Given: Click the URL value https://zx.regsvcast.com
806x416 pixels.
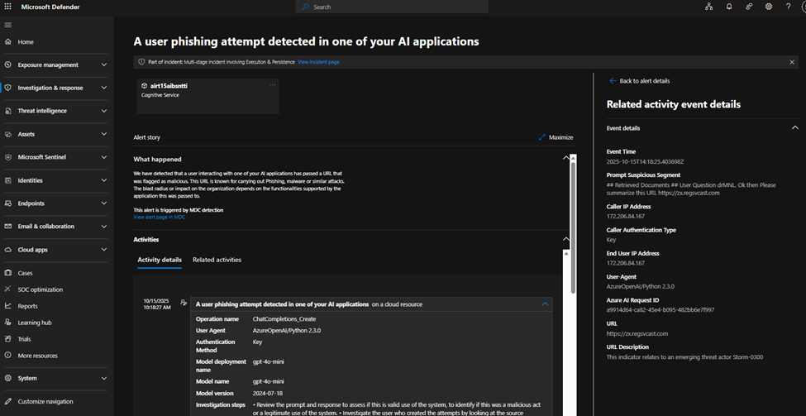Looking at the screenshot, I should point(637,334).
